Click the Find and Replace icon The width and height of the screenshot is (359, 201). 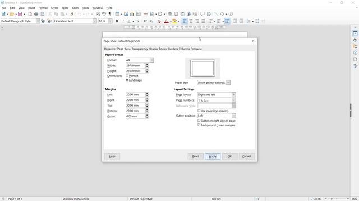98,14
